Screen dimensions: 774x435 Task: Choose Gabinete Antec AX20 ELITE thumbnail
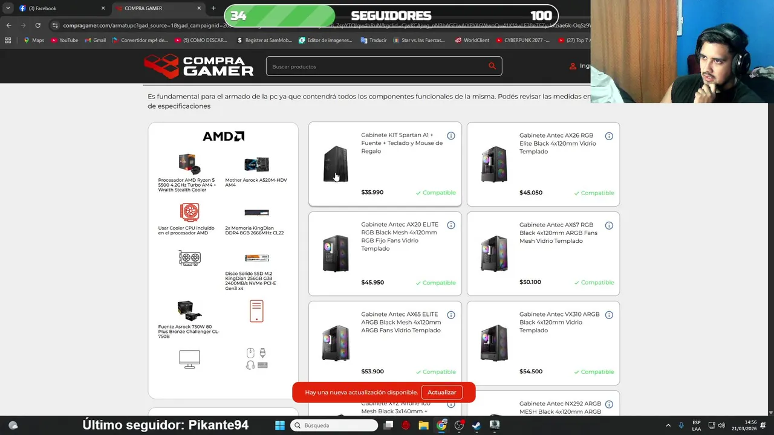pyautogui.click(x=336, y=253)
